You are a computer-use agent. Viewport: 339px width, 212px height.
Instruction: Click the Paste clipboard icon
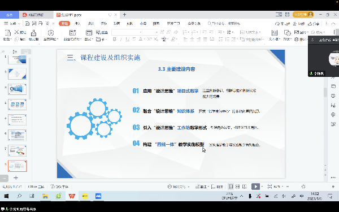tap(7, 33)
